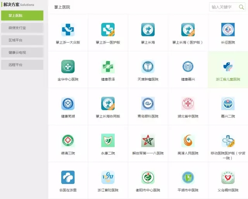Image resolution: width=248 pixels, height=199 pixels.
Task: Click the 金华中心医院 icon
Action: (68, 66)
